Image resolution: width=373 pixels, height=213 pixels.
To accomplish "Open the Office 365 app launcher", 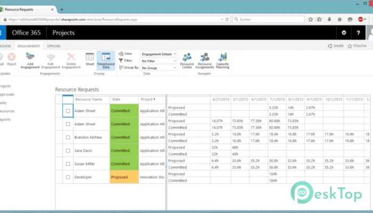I will [2, 32].
